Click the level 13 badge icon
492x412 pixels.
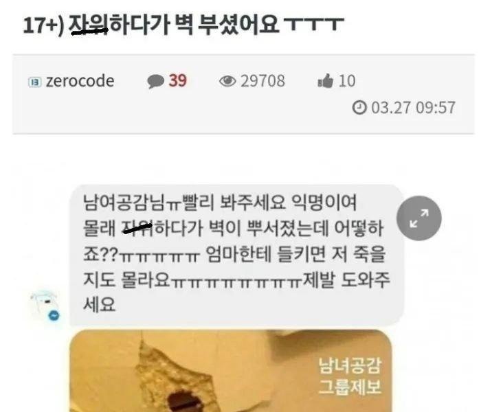(34, 82)
